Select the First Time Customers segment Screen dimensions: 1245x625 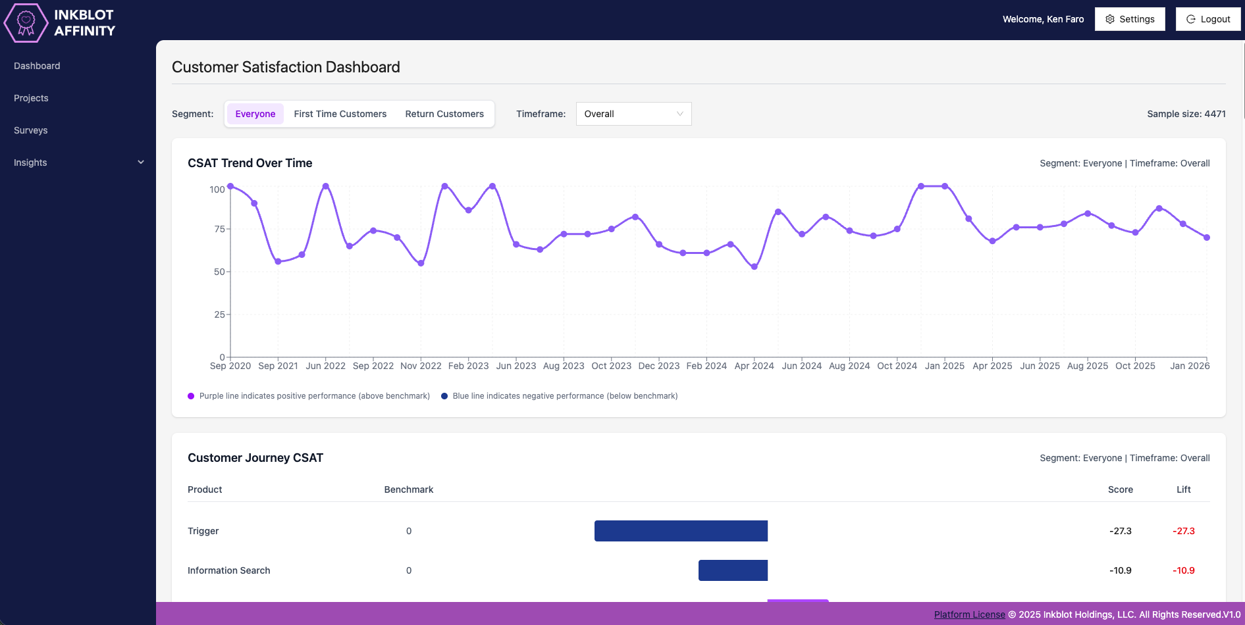click(340, 114)
